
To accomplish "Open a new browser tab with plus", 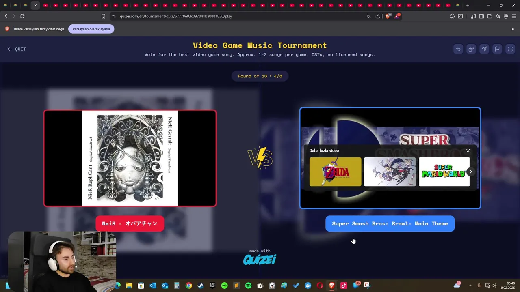I will click(x=468, y=5).
